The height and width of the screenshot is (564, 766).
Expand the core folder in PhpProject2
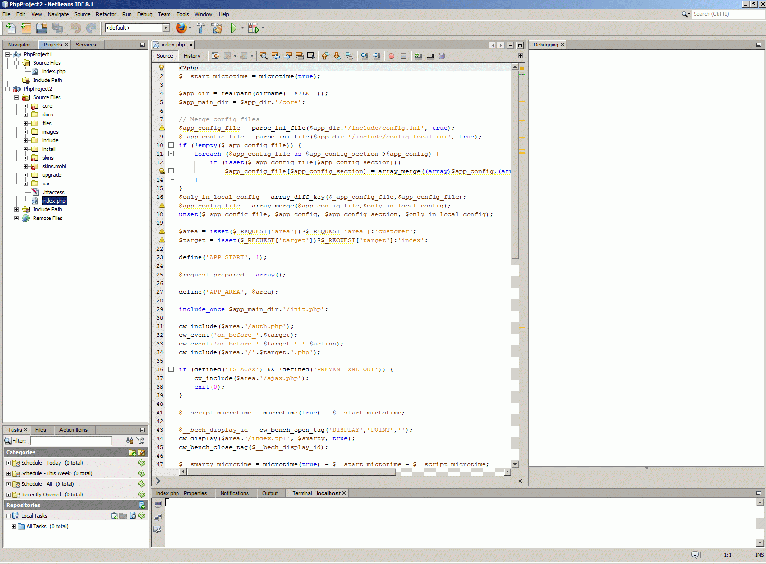[26, 106]
